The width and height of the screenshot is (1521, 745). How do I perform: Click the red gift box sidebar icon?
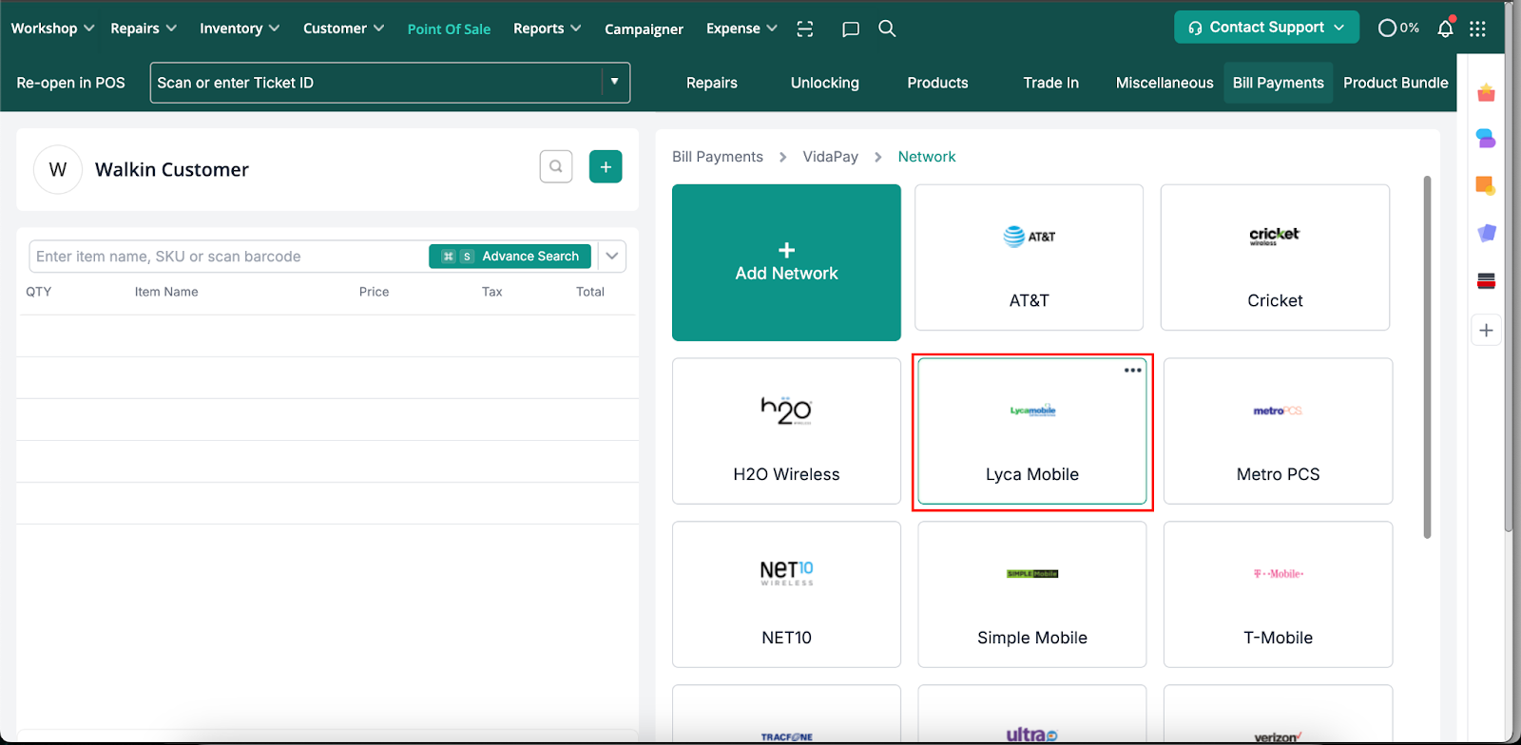tap(1487, 92)
